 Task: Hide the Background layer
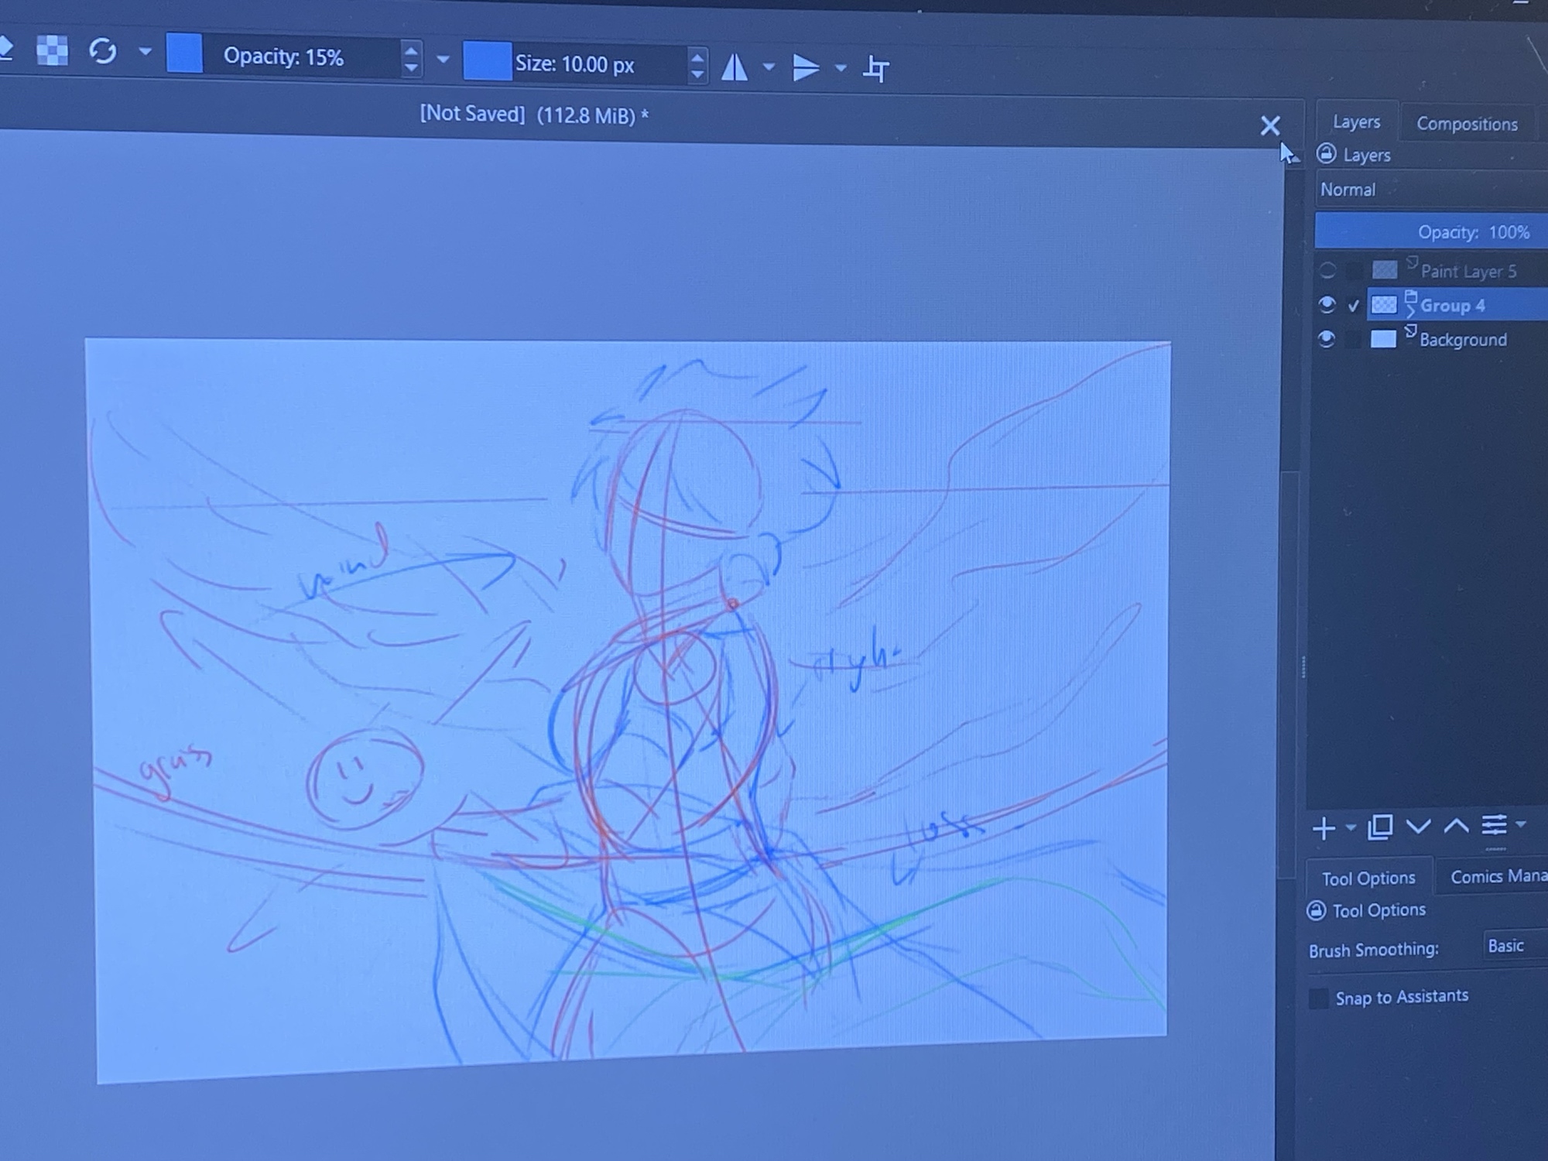(x=1327, y=339)
